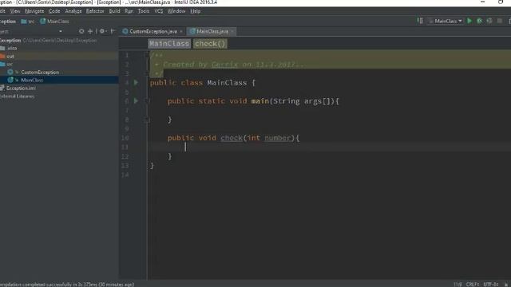Image resolution: width=511 pixels, height=287 pixels.
Task: Run MainClass with the green play button
Action: [469, 21]
